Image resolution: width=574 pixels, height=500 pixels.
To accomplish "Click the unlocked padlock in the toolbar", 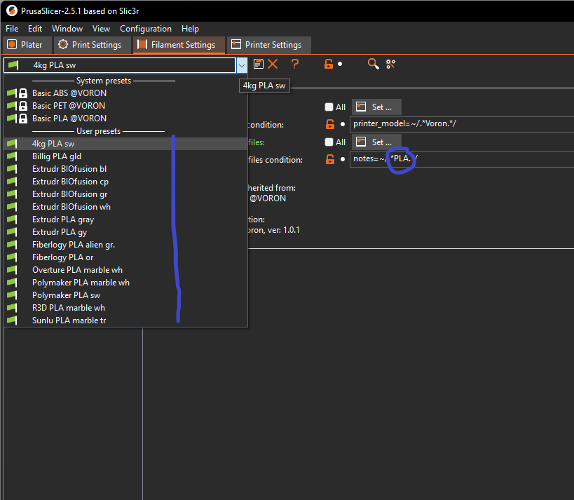I will coord(327,64).
